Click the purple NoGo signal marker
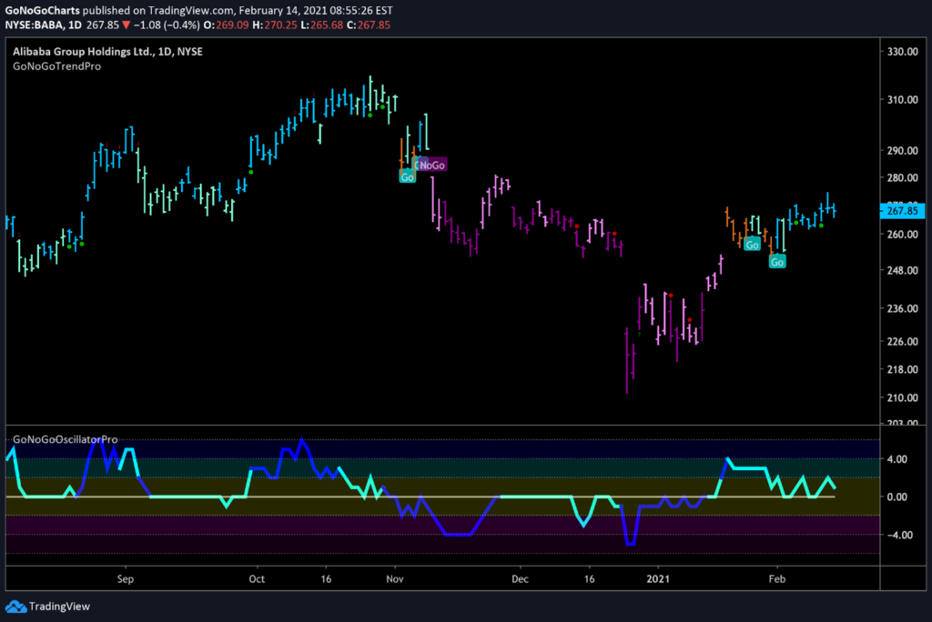Screen dimensions: 932x622 [x=433, y=166]
